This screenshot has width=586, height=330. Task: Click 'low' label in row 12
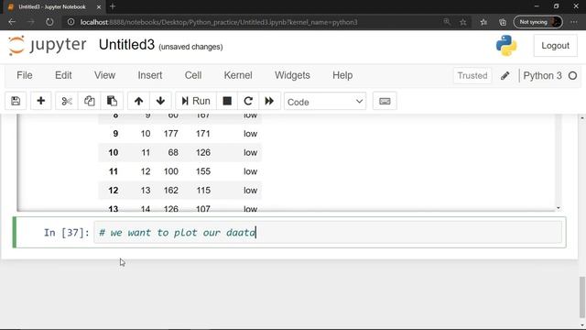[x=250, y=191]
